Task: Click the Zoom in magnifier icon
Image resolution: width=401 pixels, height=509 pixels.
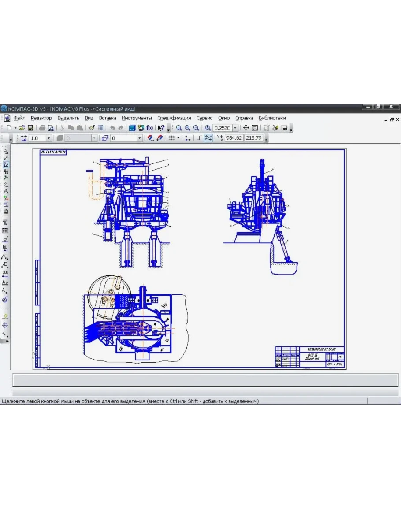Action: click(187, 128)
